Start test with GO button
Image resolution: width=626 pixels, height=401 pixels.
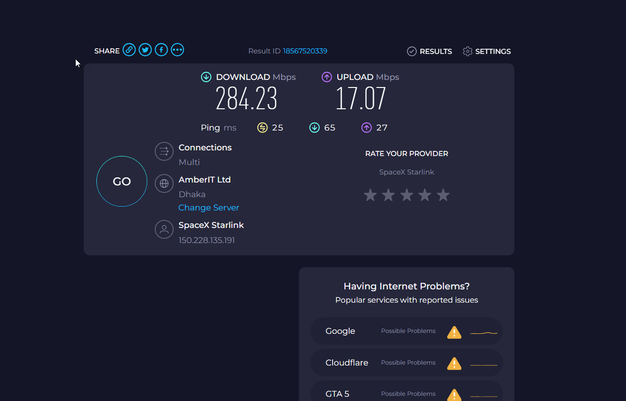pos(122,182)
